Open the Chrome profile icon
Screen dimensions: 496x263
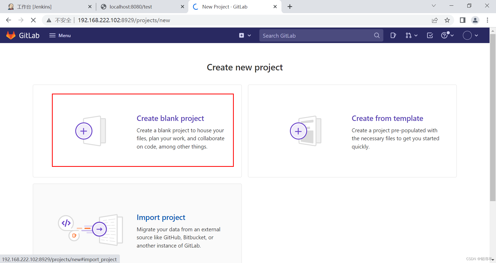(475, 20)
